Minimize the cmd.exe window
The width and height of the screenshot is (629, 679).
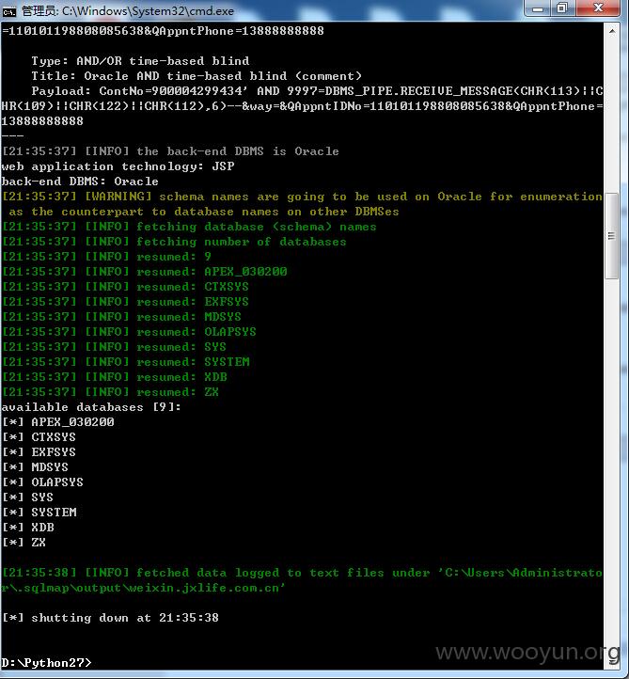click(x=538, y=8)
